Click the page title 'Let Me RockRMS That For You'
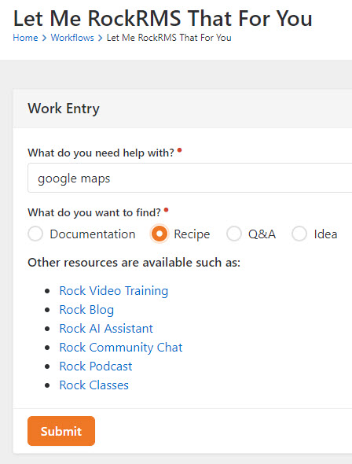 tap(163, 18)
